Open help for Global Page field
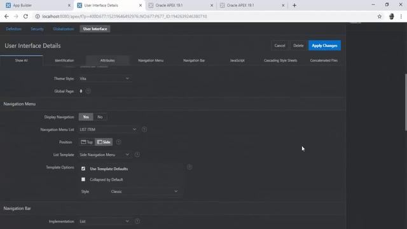Screen dimensions: 407x229 point(88,91)
